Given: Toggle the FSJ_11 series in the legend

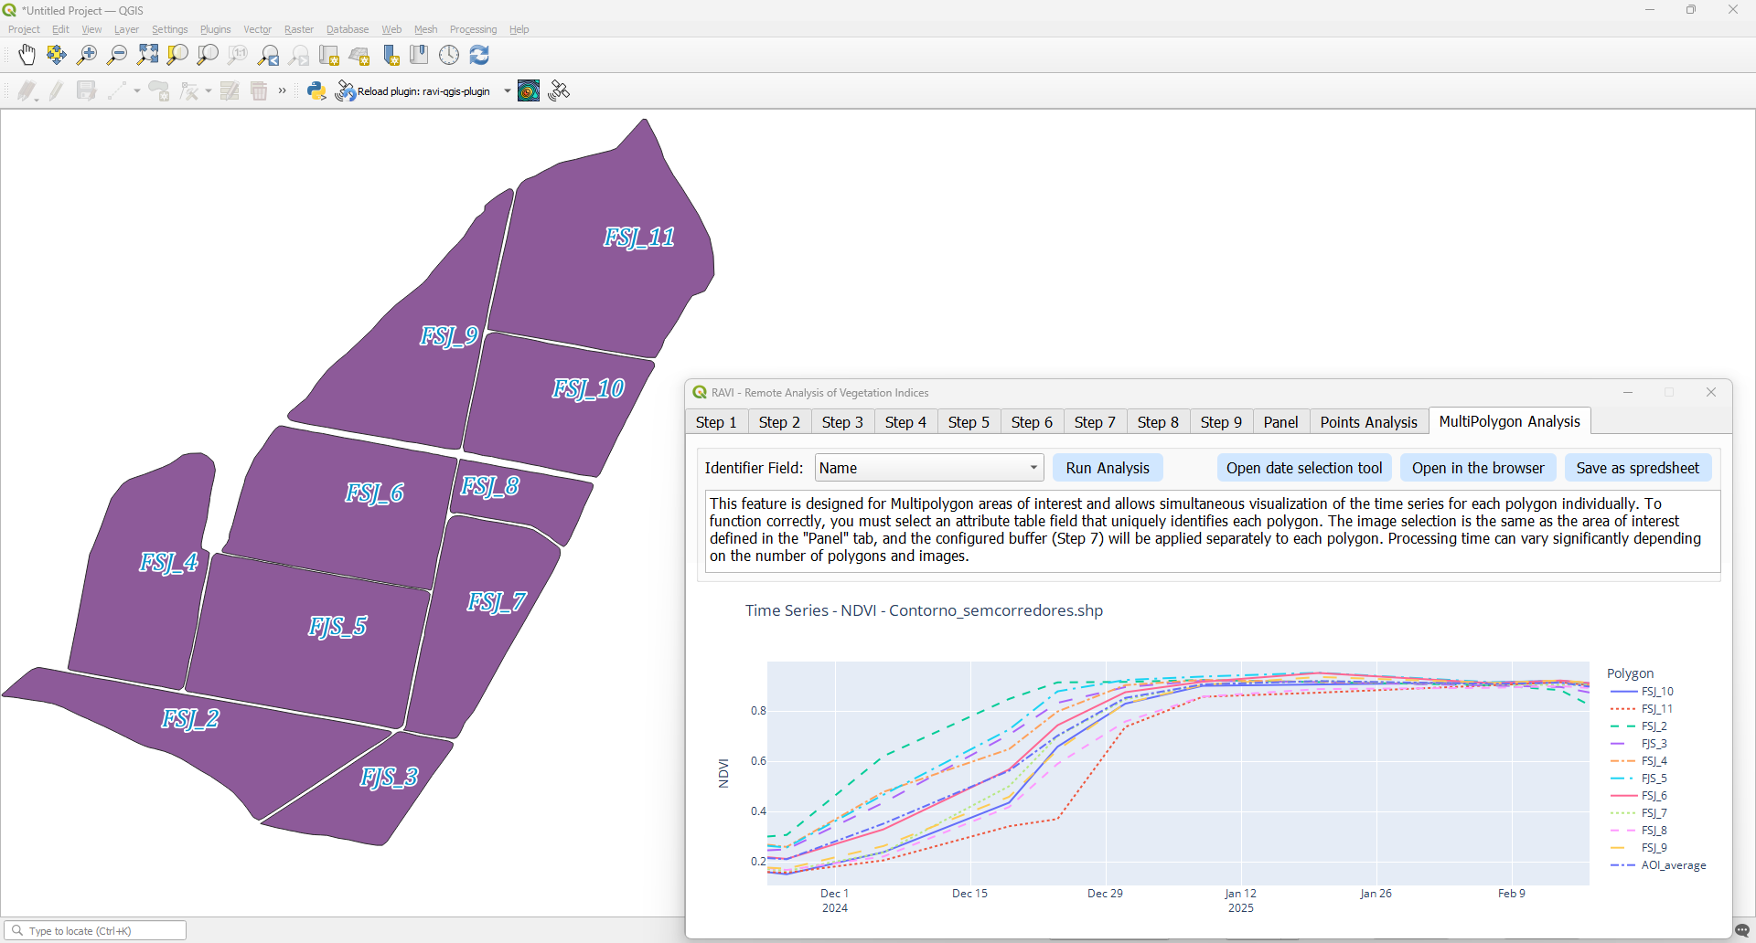Looking at the screenshot, I should click(x=1656, y=709).
